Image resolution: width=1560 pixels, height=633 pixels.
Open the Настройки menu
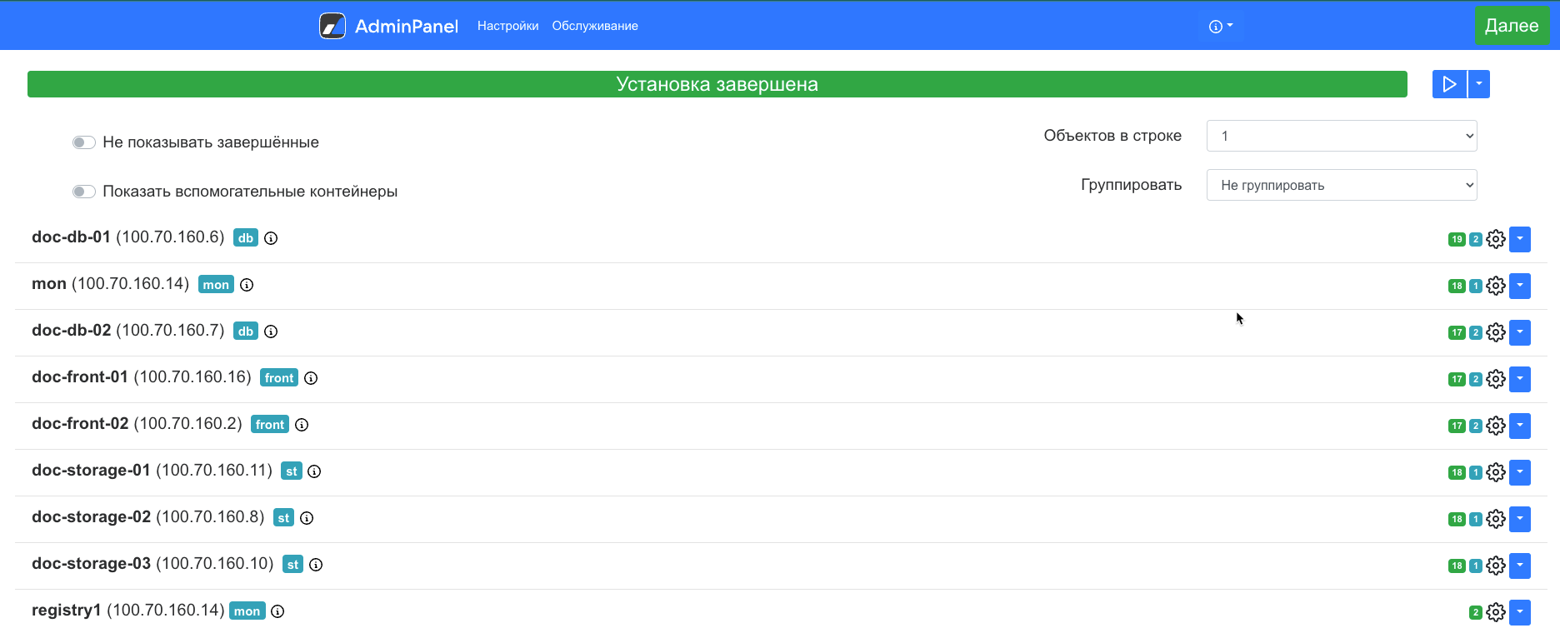[507, 26]
